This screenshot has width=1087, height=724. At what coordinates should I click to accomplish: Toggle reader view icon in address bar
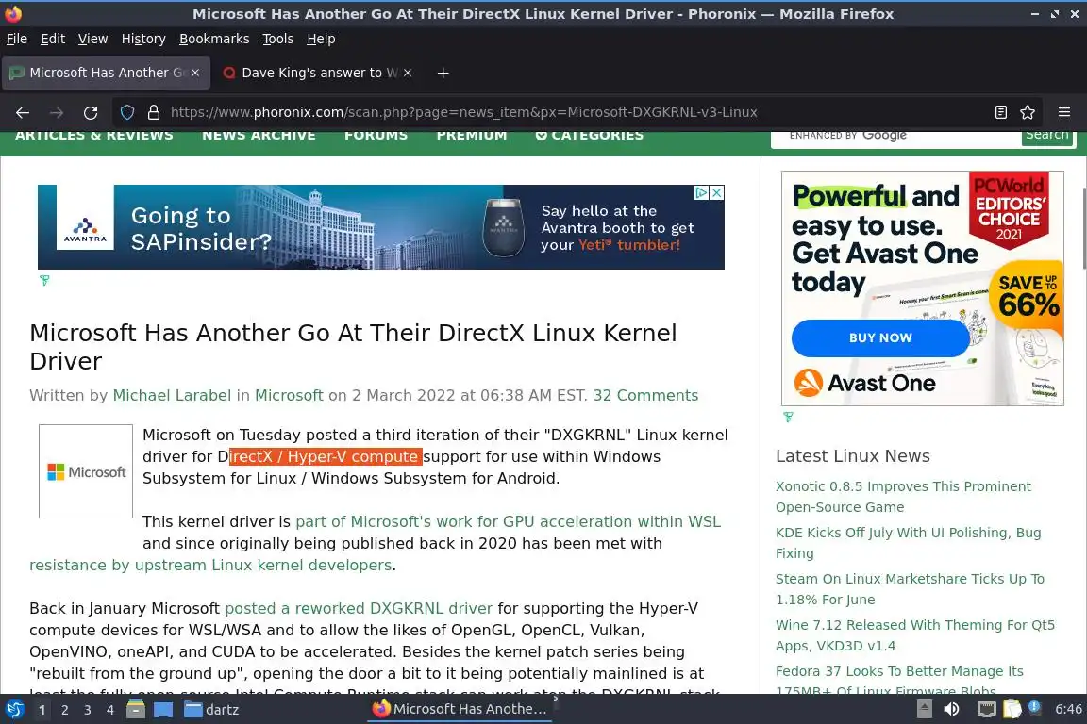click(x=1000, y=112)
